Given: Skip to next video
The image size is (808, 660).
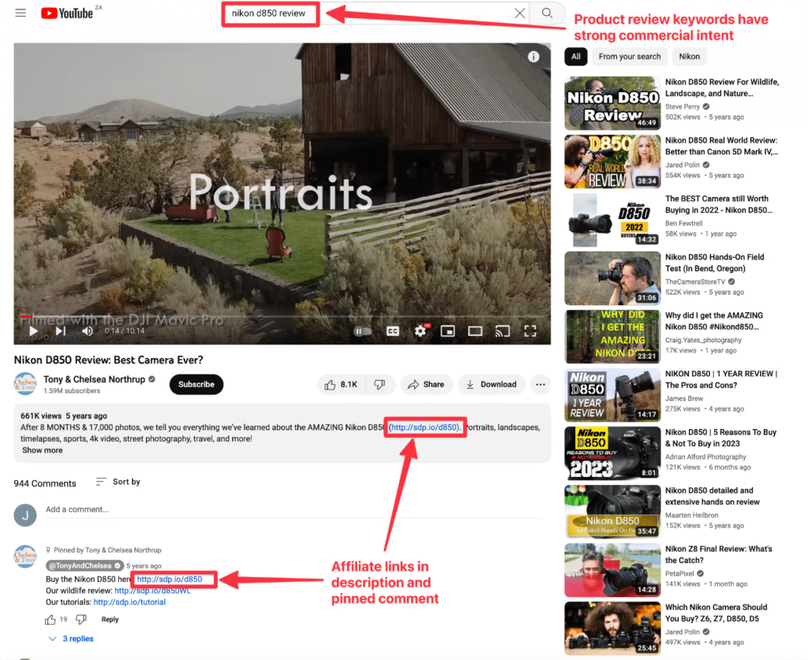Looking at the screenshot, I should pos(61,331).
